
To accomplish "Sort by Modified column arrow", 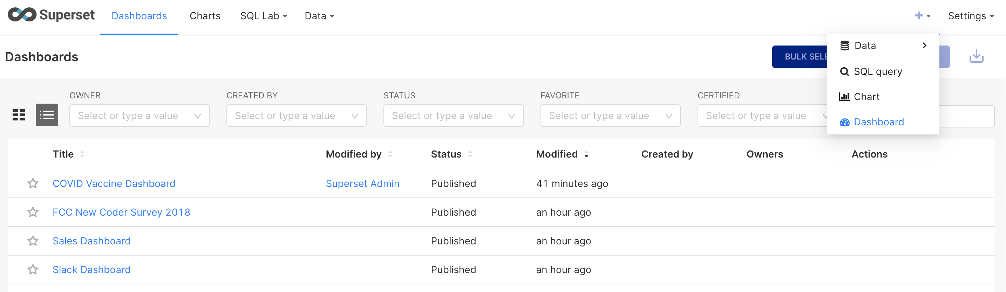I will 586,154.
